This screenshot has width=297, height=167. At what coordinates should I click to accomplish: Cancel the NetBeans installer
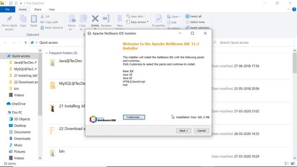tap(201, 131)
